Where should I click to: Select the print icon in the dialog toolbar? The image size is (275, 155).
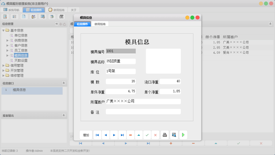click(165, 135)
